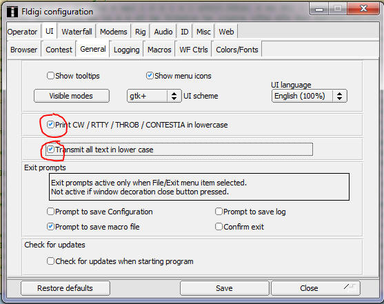Screen dimensions: 384x304
Task: Check Confirm exit option
Action: coord(219,227)
